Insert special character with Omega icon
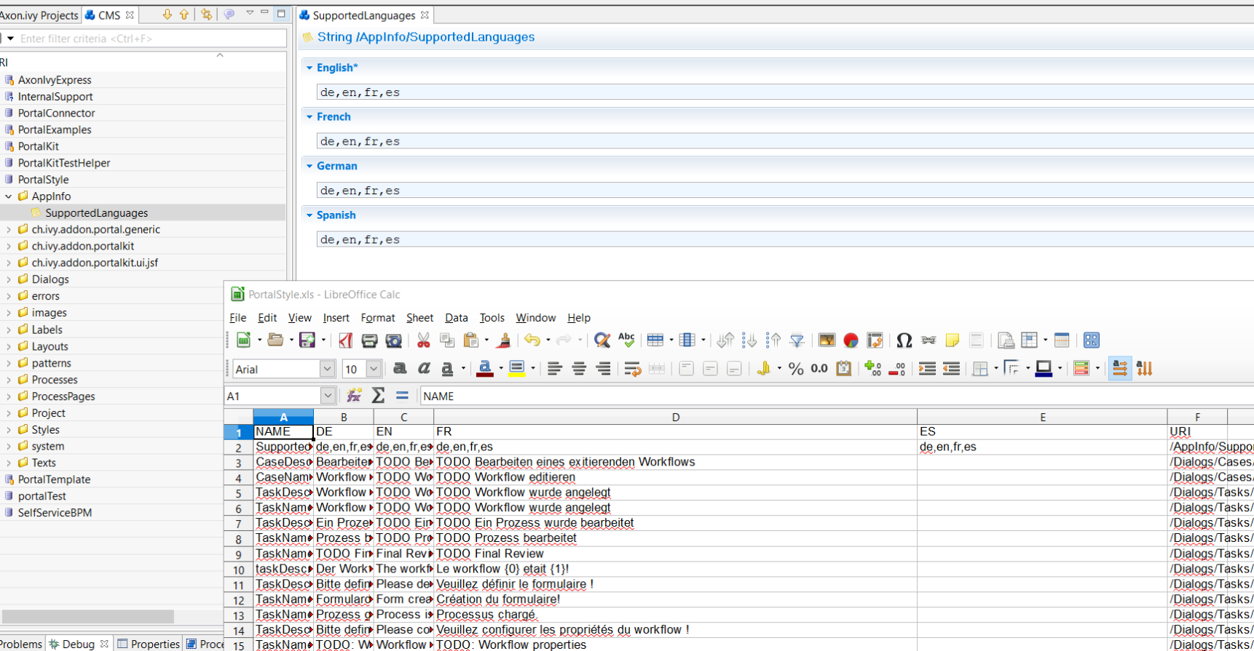Viewport: 1254px width, 651px height. pos(904,340)
